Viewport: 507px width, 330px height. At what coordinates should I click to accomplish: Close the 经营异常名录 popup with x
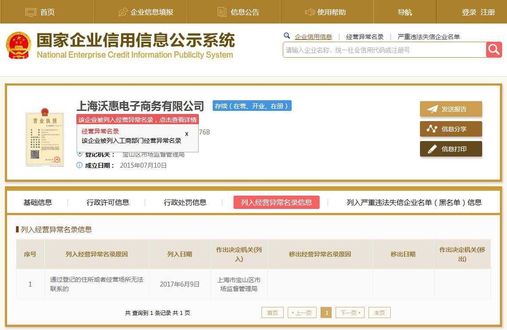[x=187, y=134]
